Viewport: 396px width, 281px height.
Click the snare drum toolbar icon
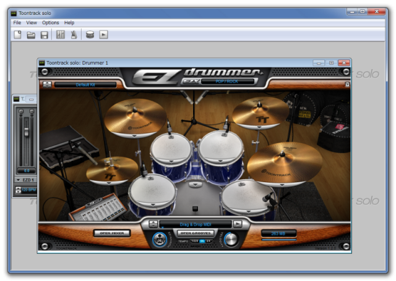click(x=90, y=35)
